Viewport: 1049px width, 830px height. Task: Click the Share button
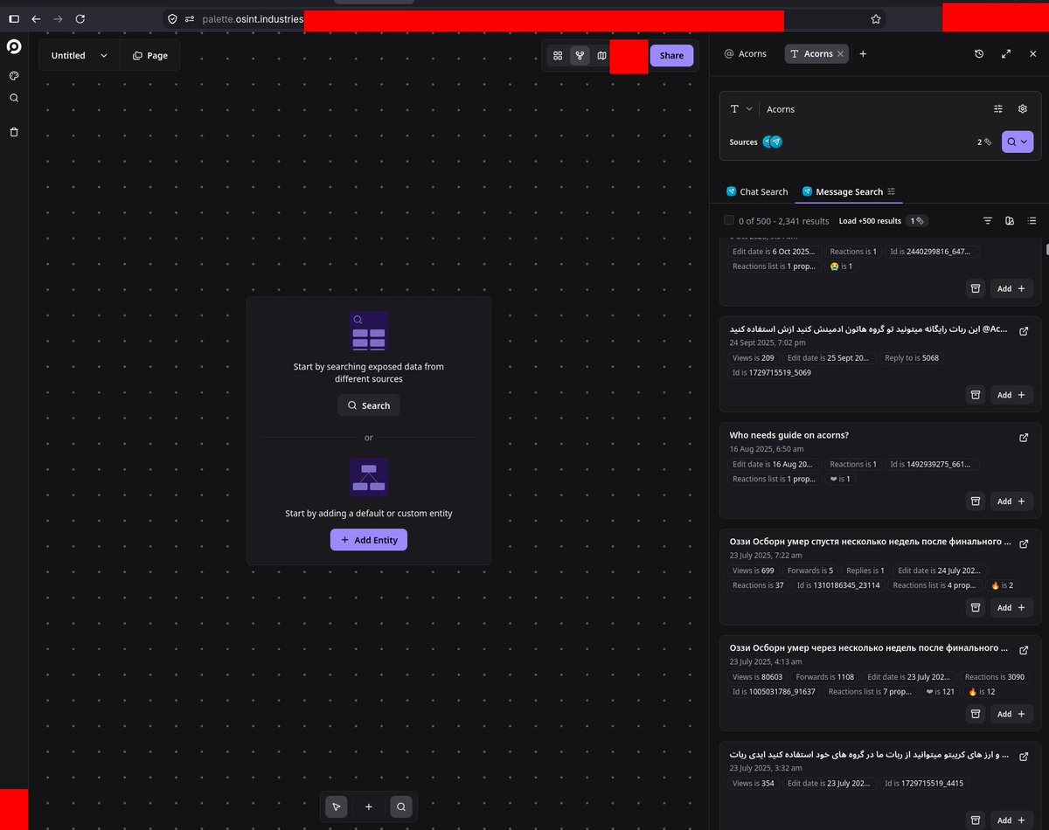point(671,55)
